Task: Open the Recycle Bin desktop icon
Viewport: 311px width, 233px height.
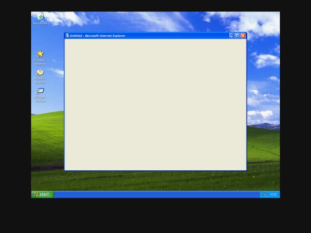Action: (40, 17)
